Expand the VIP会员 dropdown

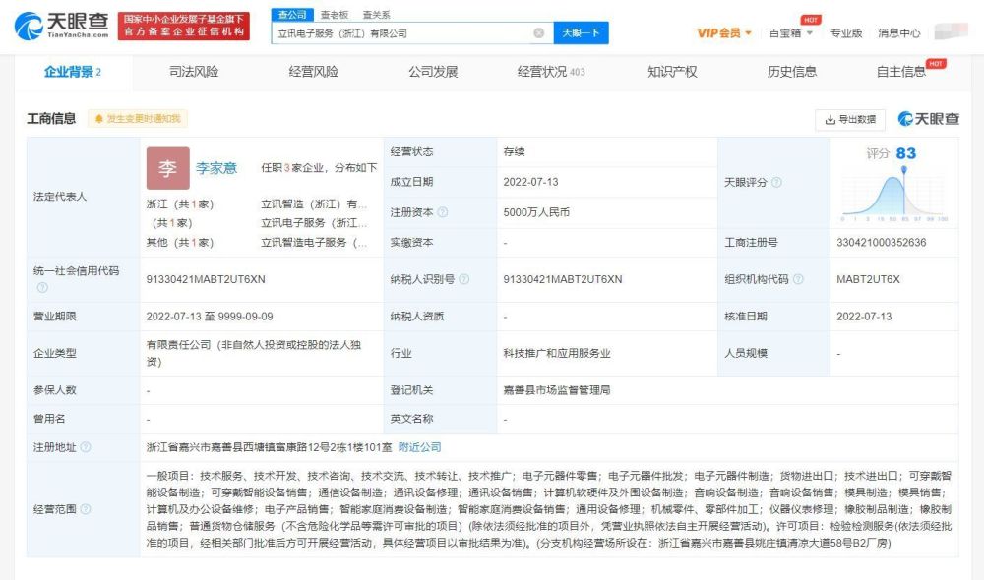(x=723, y=32)
